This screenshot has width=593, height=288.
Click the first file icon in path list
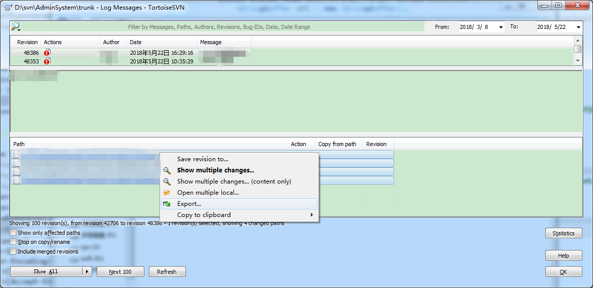pos(16,155)
